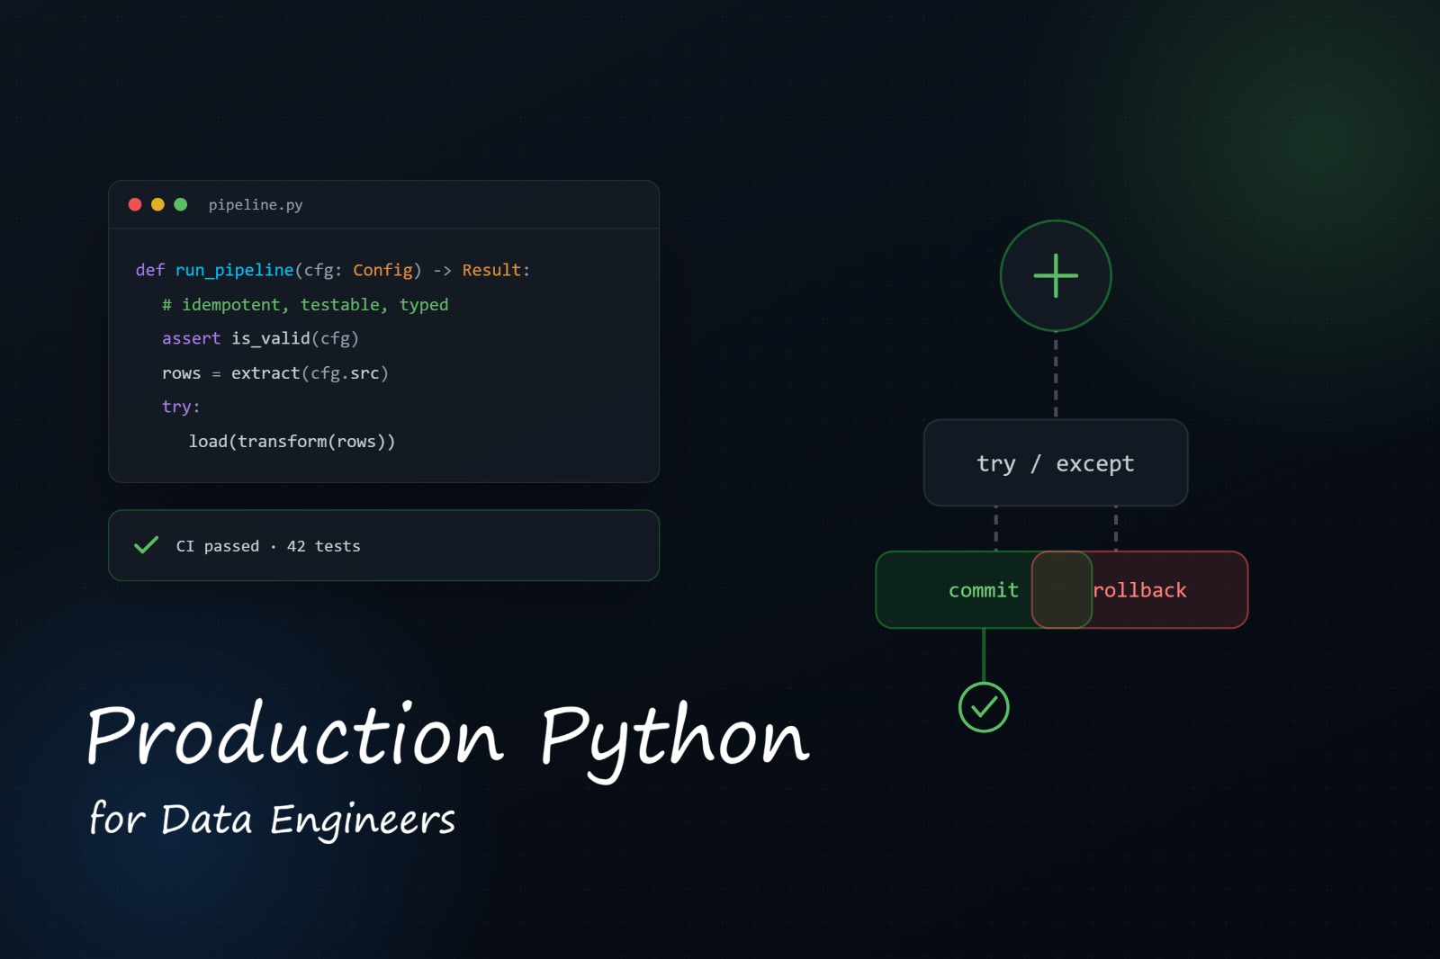Click the overlap square between commit and rollback

tap(1062, 590)
